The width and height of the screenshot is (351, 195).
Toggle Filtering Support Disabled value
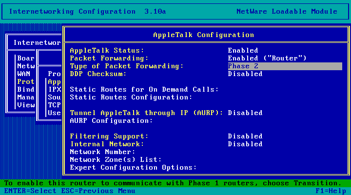click(x=245, y=136)
